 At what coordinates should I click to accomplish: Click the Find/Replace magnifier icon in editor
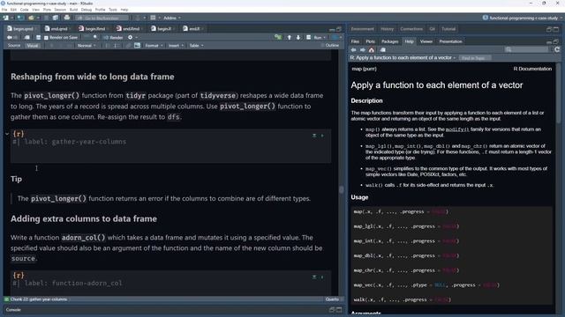tap(95, 37)
